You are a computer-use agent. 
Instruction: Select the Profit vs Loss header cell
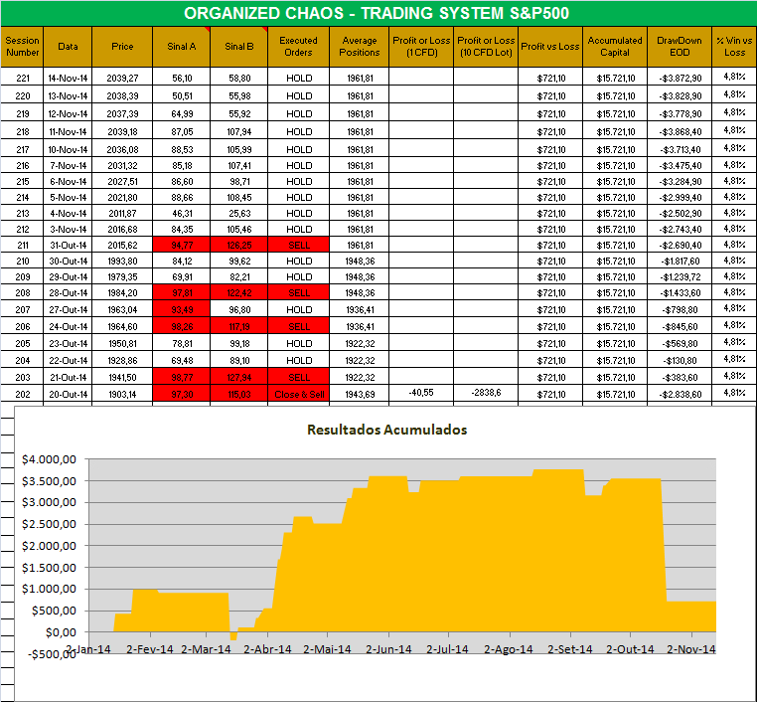550,47
